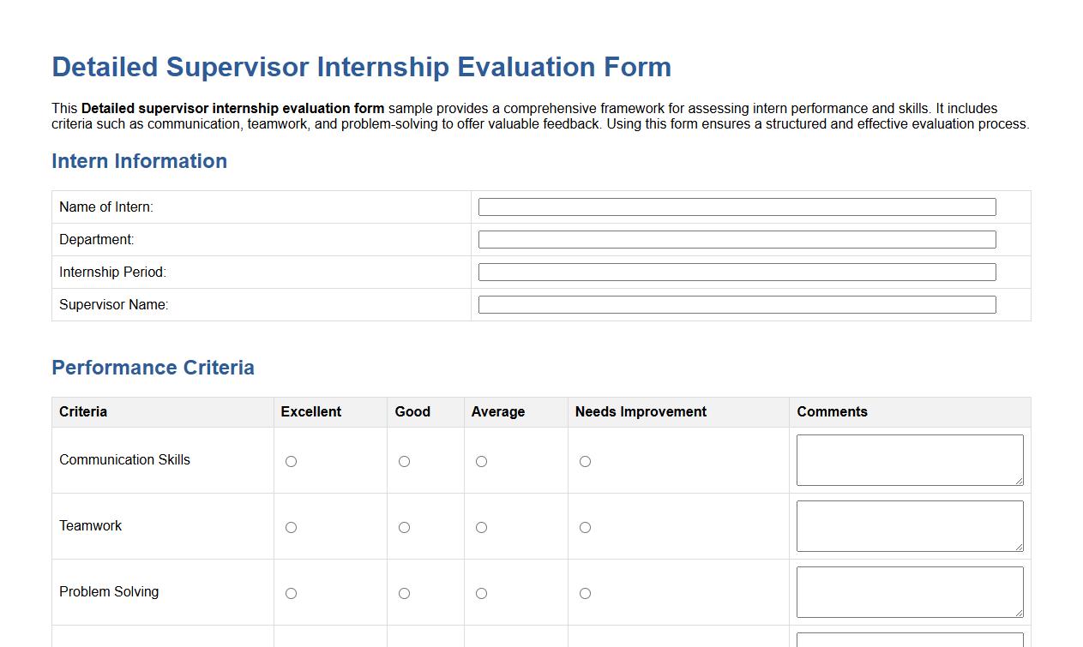Viewport: 1083px width, 647px height.
Task: Select Good rating for Communication Skills
Action: 404,461
